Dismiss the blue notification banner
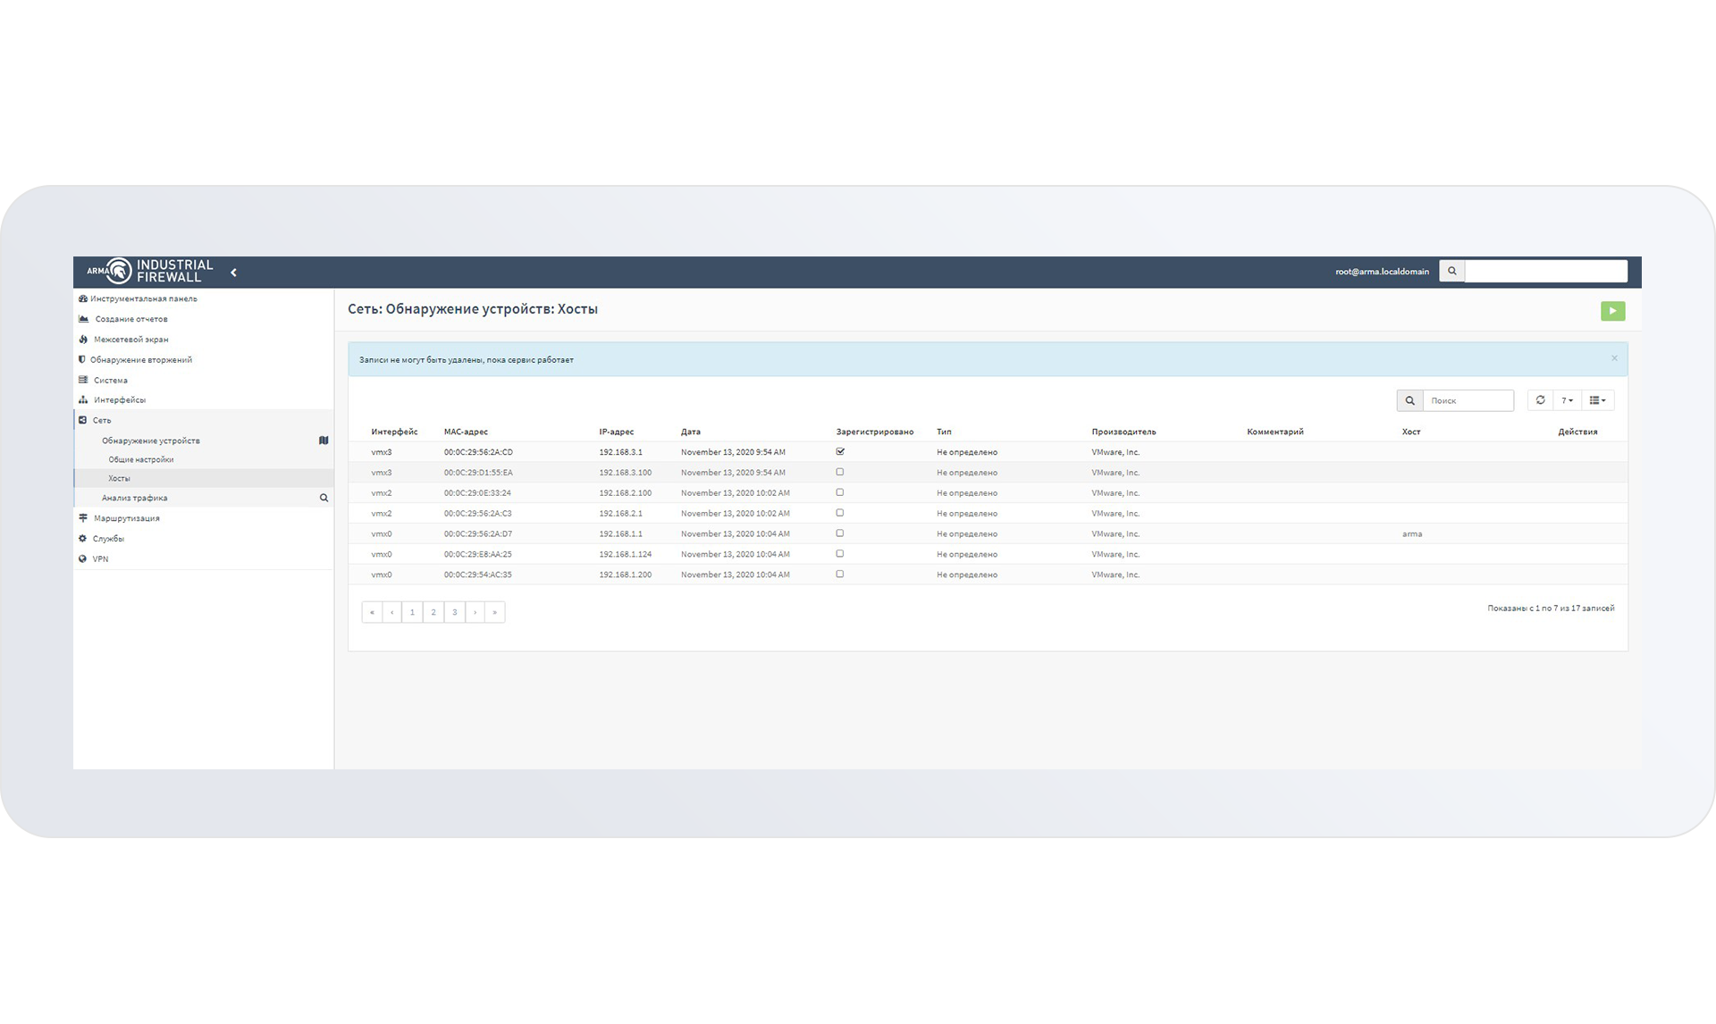The width and height of the screenshot is (1716, 1024). click(x=1614, y=358)
